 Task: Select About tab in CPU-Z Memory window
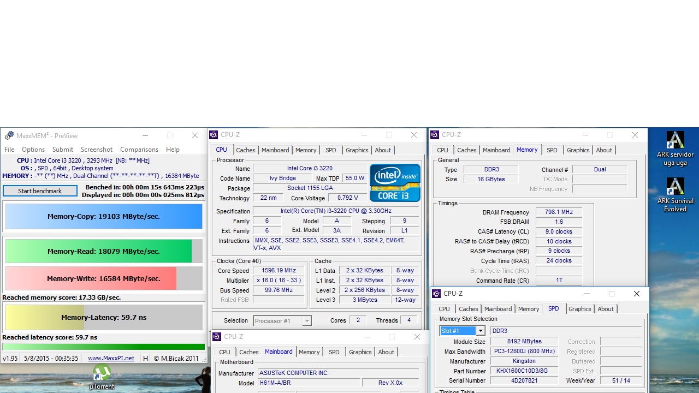click(604, 150)
